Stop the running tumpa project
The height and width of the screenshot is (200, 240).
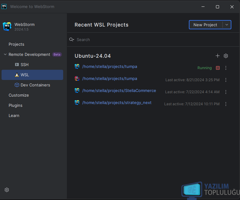coord(218,68)
